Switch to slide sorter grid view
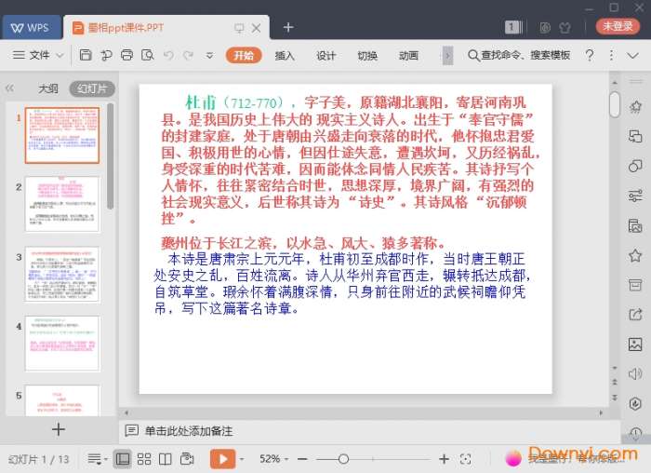 [144, 459]
